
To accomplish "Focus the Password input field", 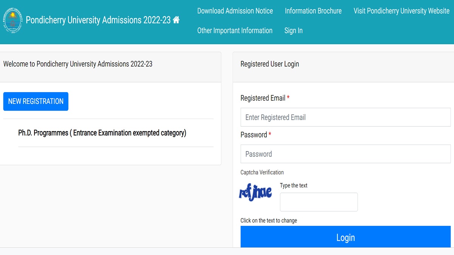I will 345,154.
